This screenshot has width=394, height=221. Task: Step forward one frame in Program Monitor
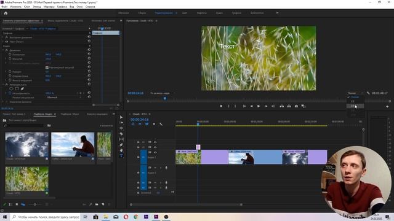point(266,106)
